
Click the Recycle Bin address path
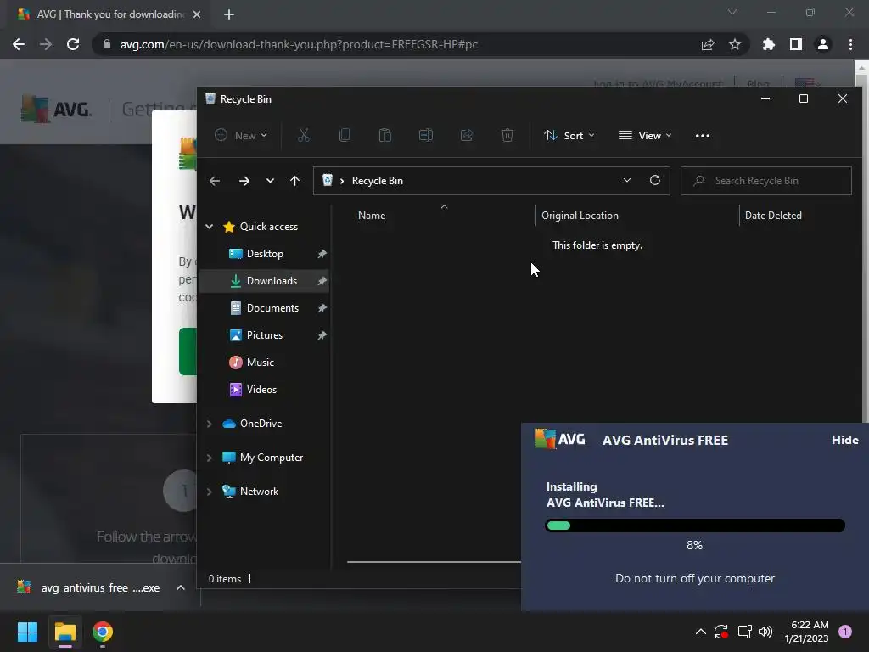[x=378, y=181]
